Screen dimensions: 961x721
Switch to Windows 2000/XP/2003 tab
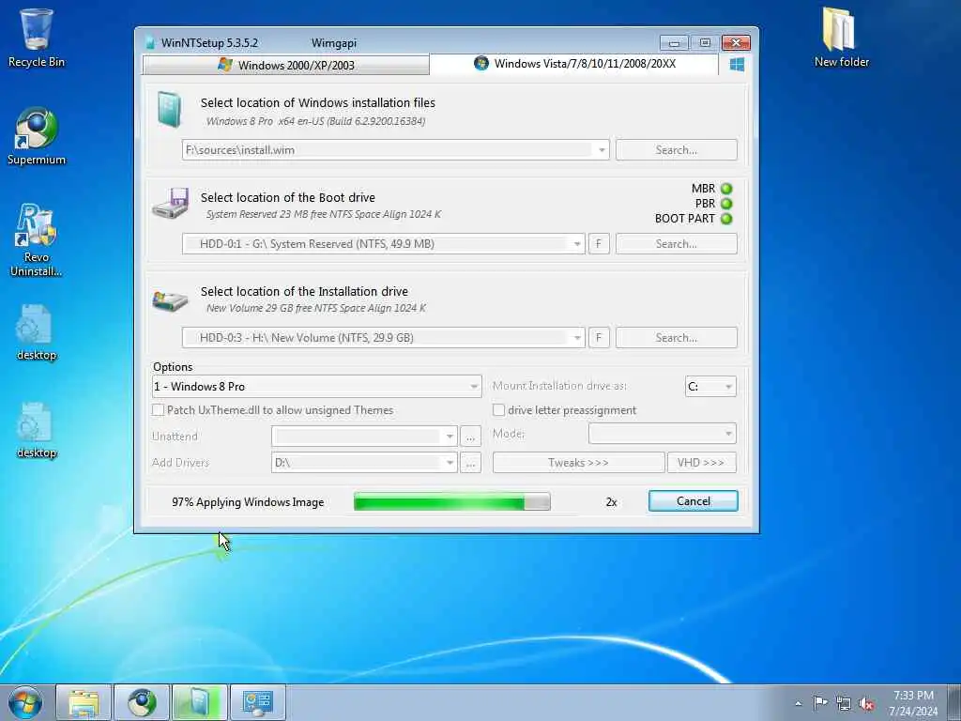285,65
